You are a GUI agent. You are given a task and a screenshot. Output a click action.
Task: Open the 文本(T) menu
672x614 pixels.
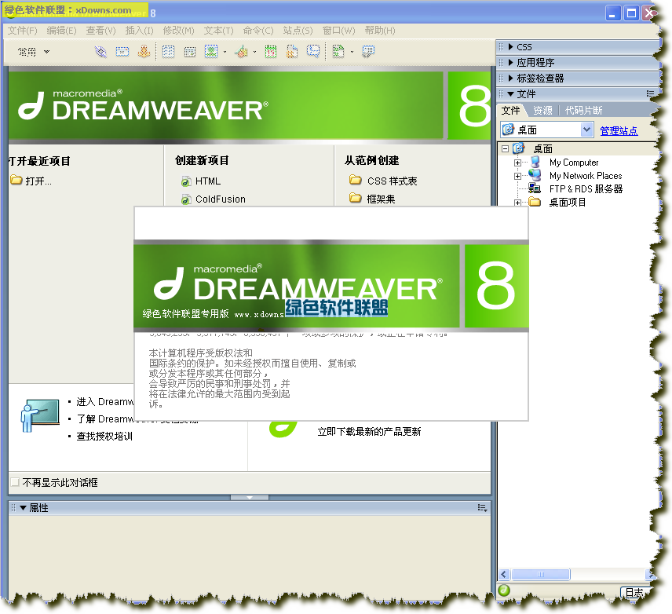(x=218, y=31)
